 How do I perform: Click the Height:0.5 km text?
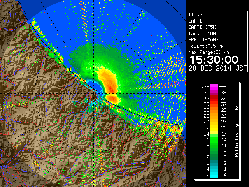tap(206, 46)
